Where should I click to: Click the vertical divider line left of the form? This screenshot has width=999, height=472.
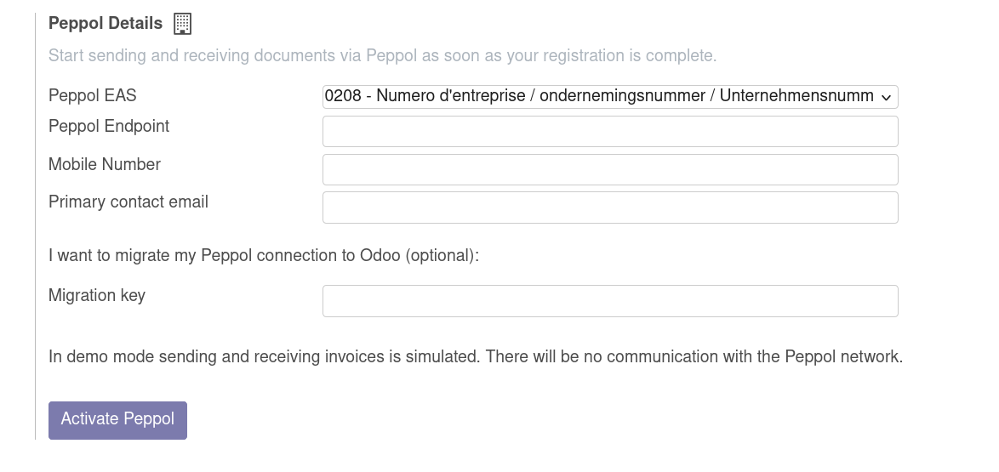click(x=35, y=230)
